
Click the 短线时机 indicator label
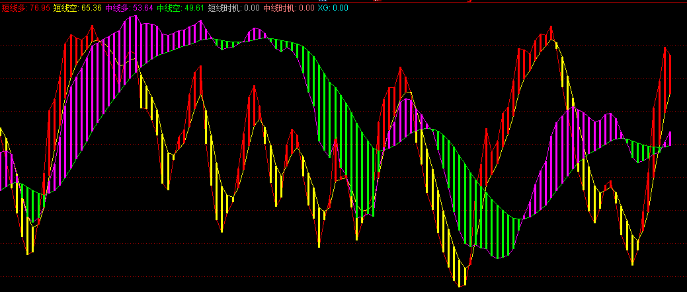coord(224,8)
